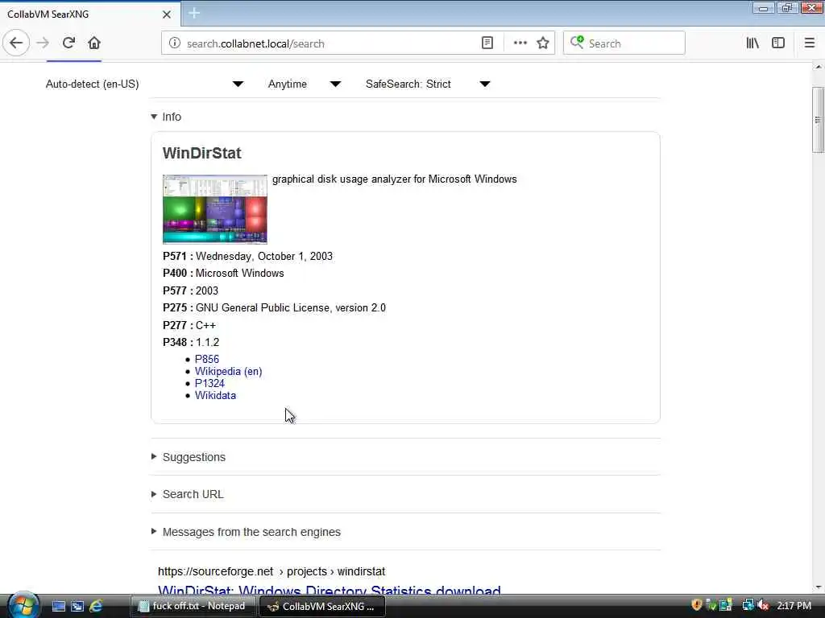
Task: Bookmark this page with the star
Action: point(543,43)
